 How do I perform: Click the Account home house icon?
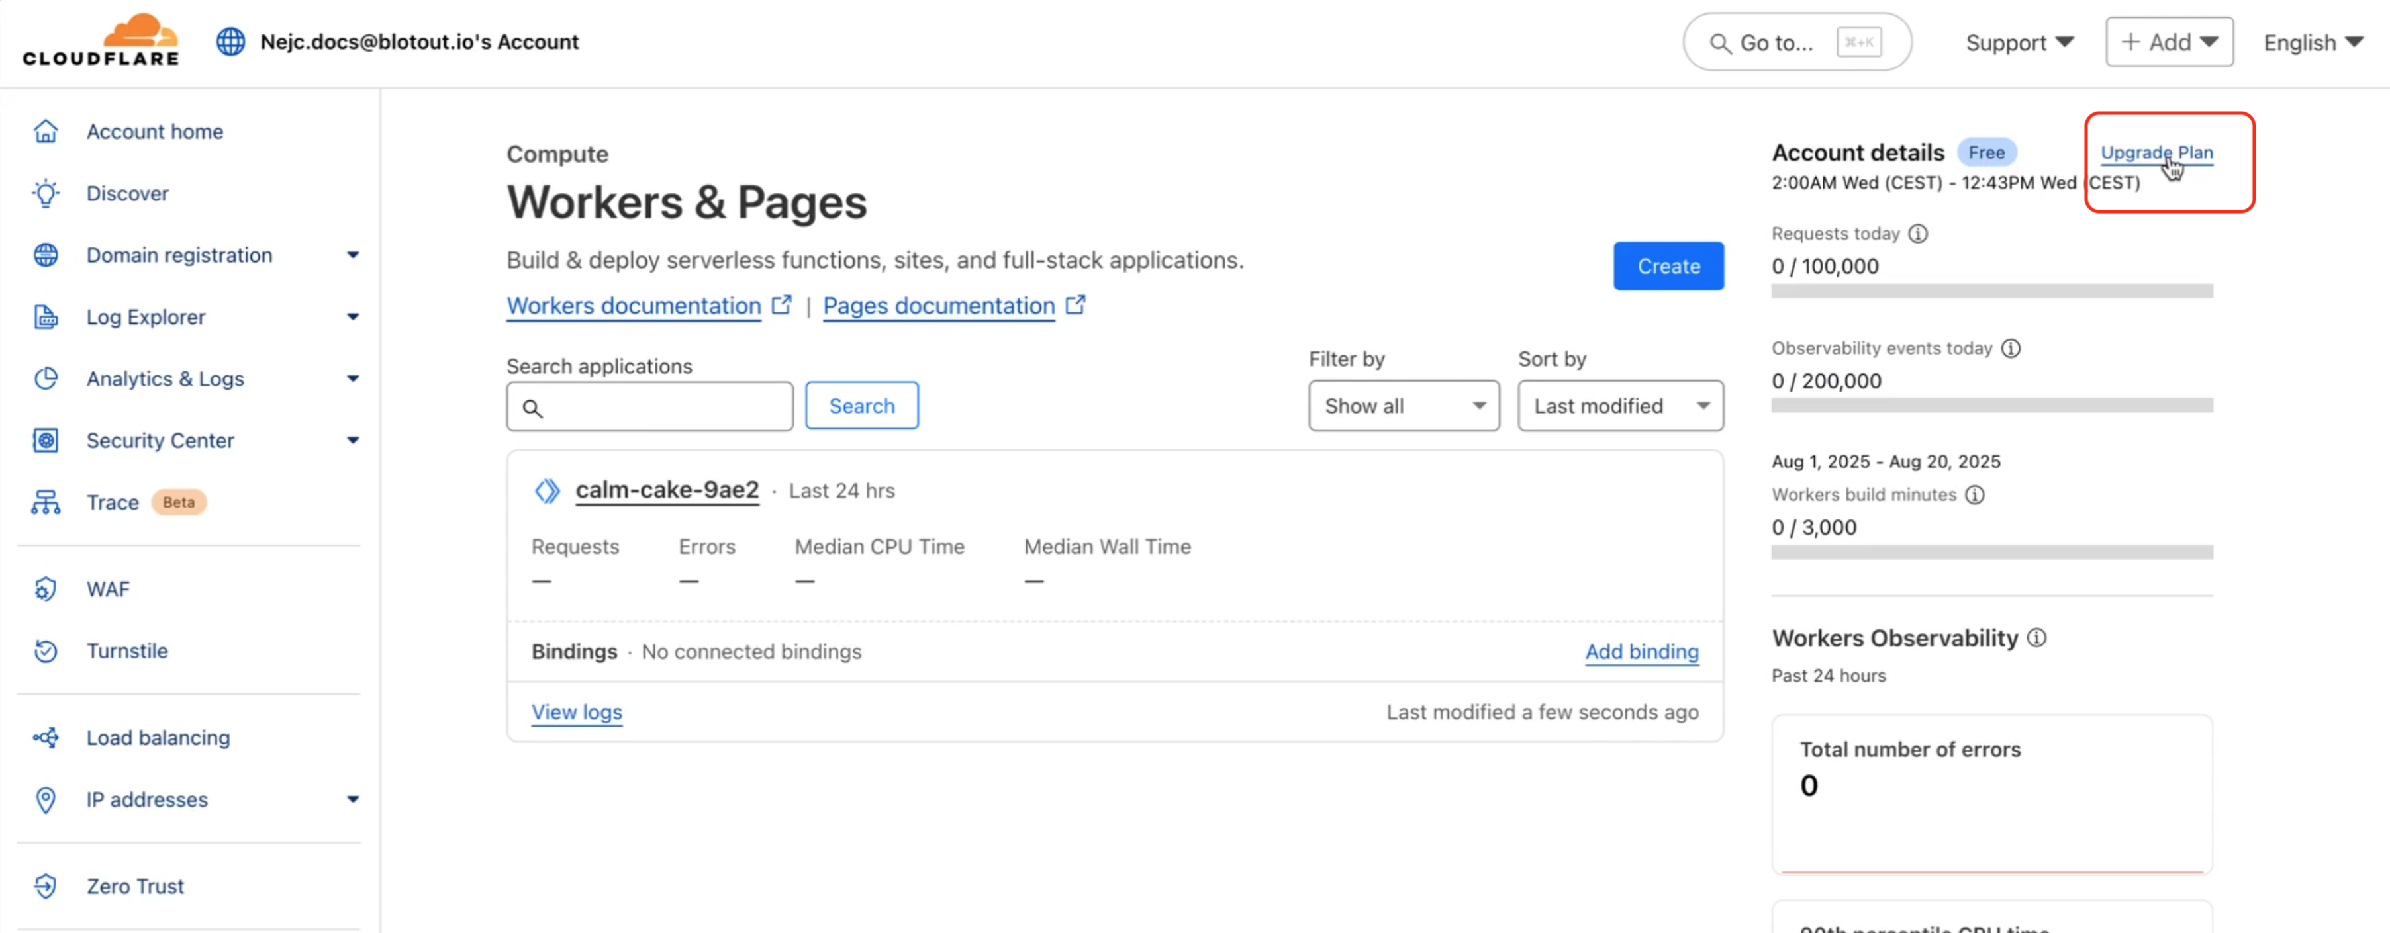coord(46,132)
